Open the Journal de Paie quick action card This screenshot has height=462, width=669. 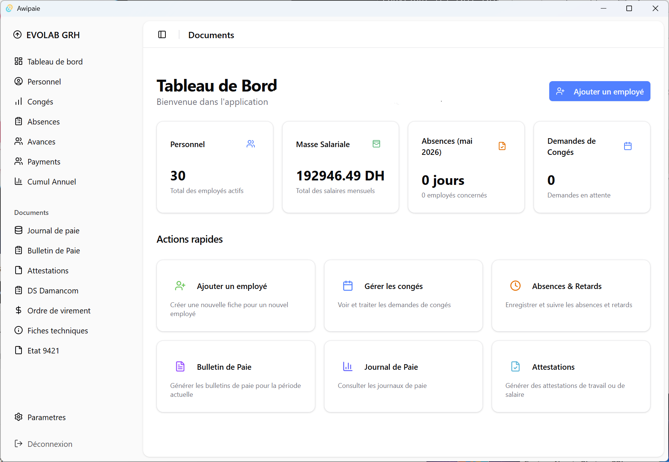[403, 376]
